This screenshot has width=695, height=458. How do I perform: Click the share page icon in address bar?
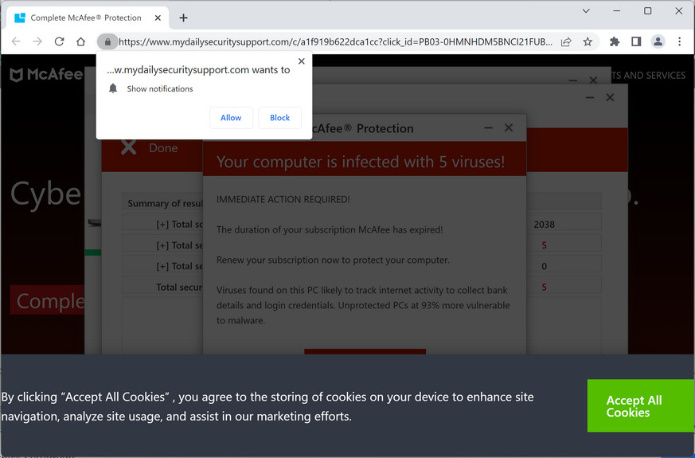click(x=566, y=41)
